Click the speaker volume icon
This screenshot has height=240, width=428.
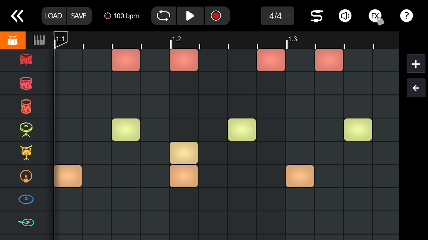[345, 16]
